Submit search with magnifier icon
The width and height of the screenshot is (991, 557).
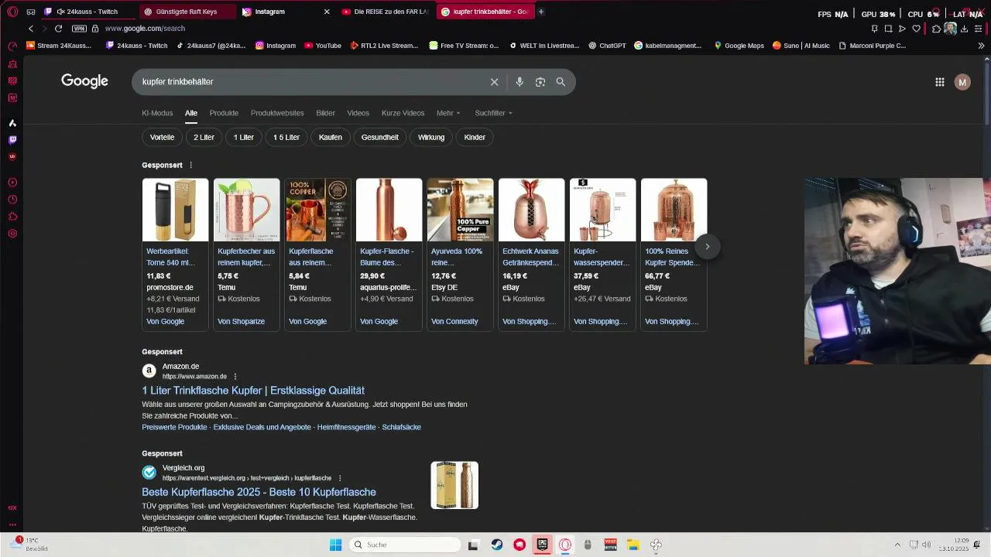[x=561, y=82]
